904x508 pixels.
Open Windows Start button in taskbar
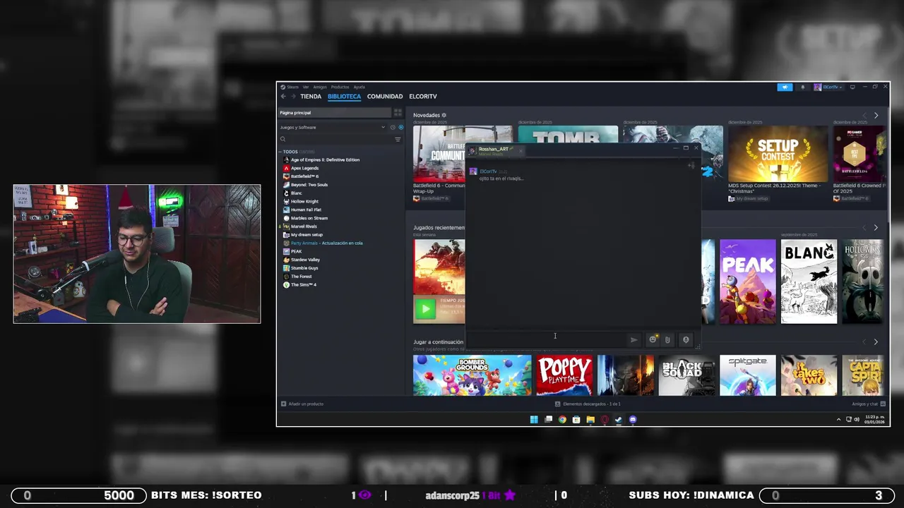click(x=534, y=420)
